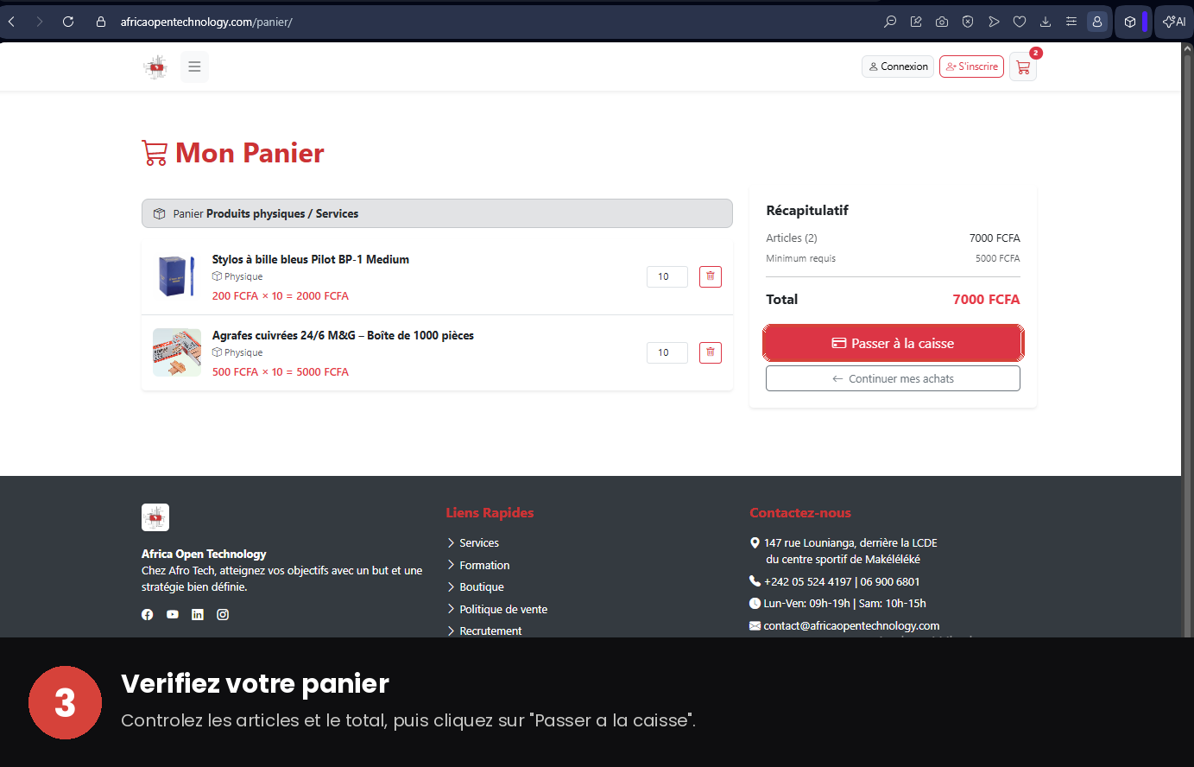
Task: Add page to bookmarks with heart icon
Action: point(1020,22)
